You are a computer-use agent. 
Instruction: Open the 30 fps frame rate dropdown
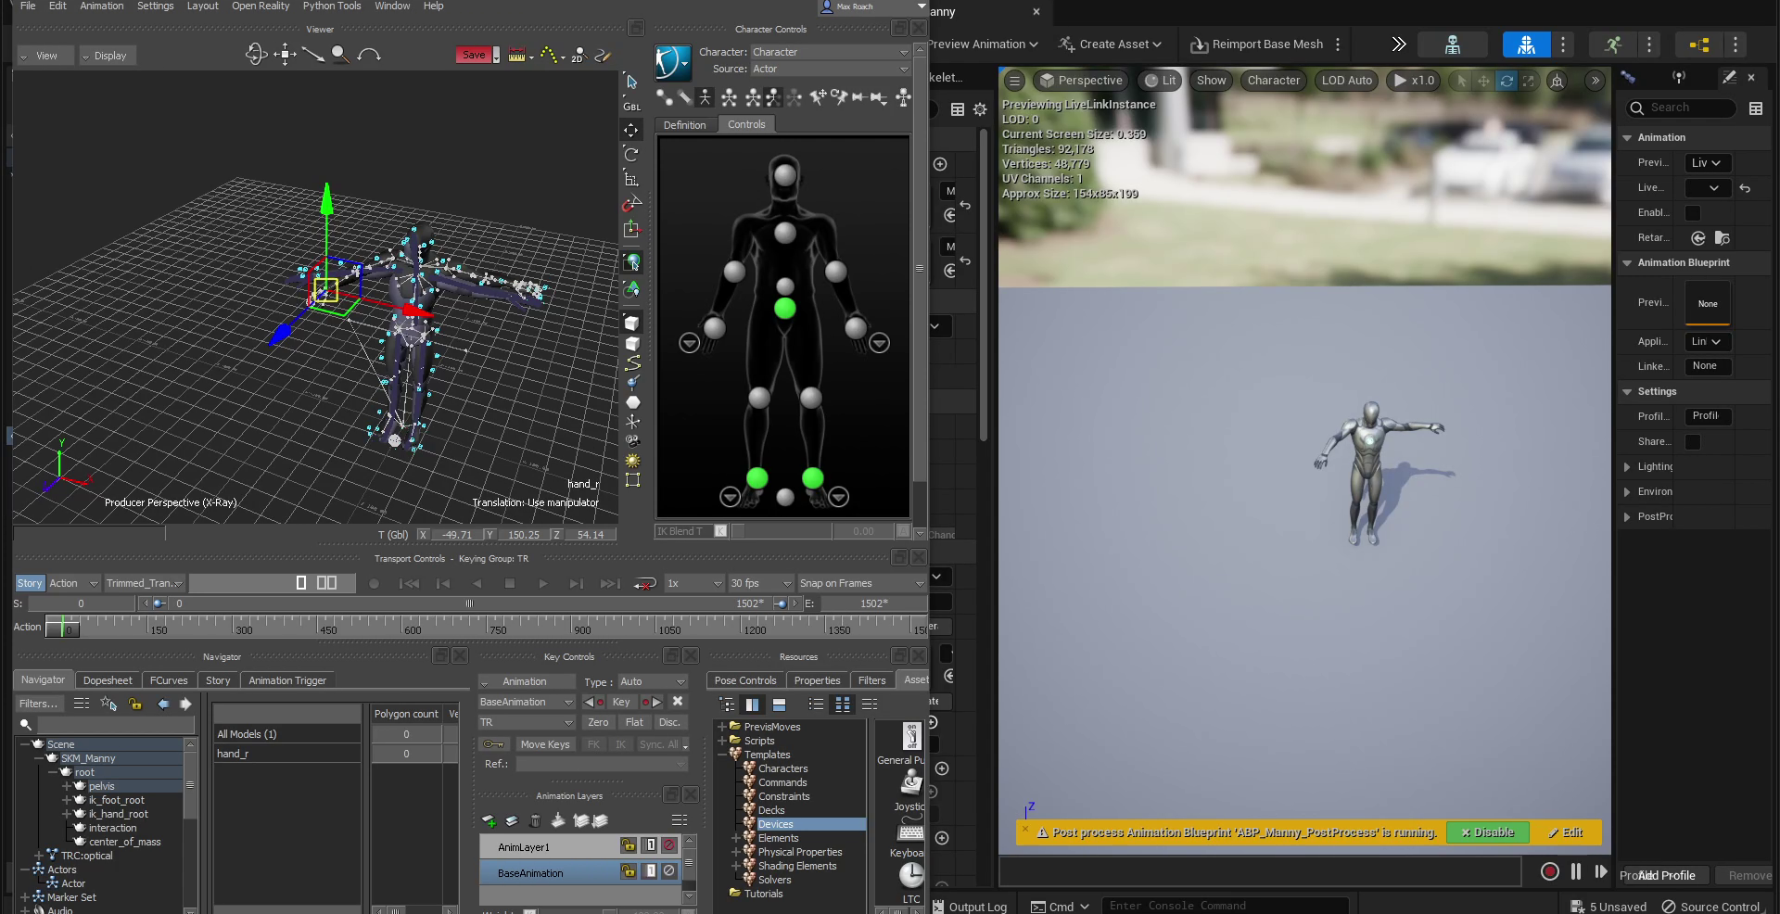point(760,584)
